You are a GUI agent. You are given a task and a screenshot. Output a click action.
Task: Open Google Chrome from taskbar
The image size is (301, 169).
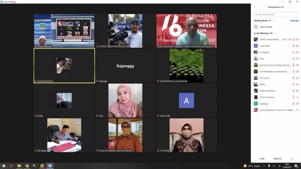pyautogui.click(x=27, y=166)
